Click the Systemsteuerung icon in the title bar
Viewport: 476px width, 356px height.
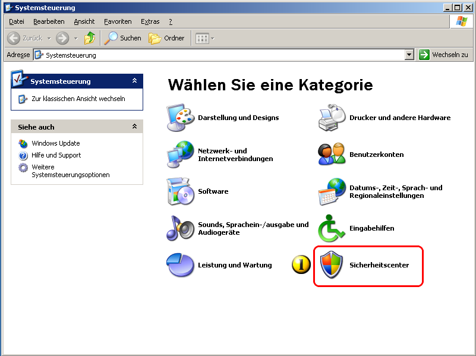9,8
